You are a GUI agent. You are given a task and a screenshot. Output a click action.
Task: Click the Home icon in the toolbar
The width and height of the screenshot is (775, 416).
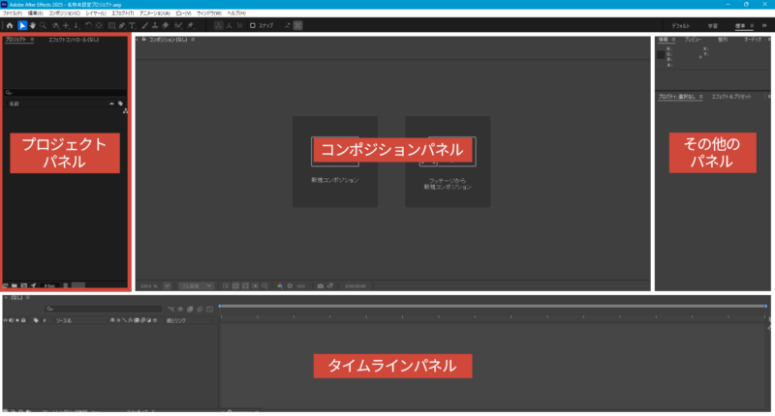(10, 26)
